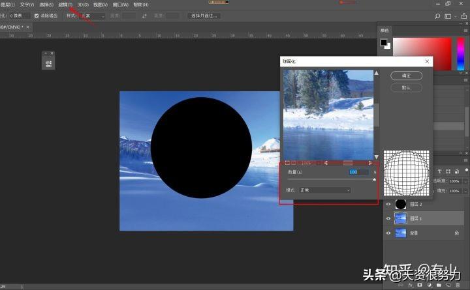The image size is (470, 290).
Task: Click the amount (数量) slider handle
Action: point(374,179)
